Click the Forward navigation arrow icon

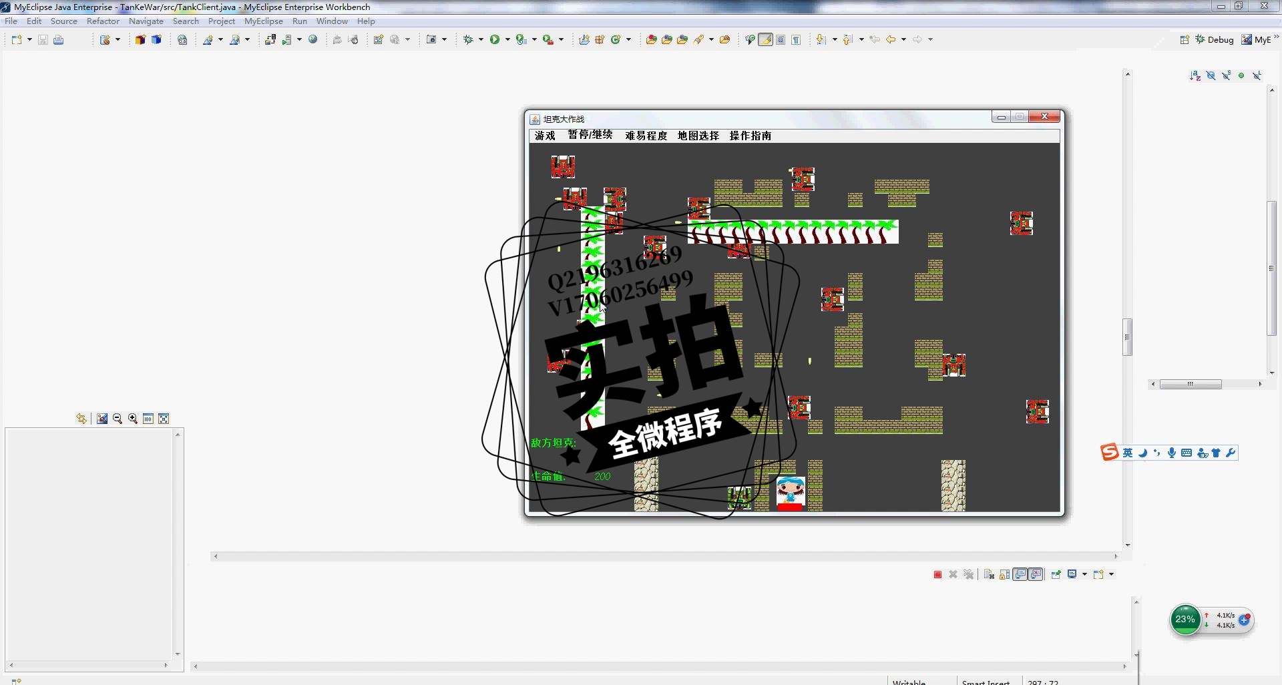917,39
